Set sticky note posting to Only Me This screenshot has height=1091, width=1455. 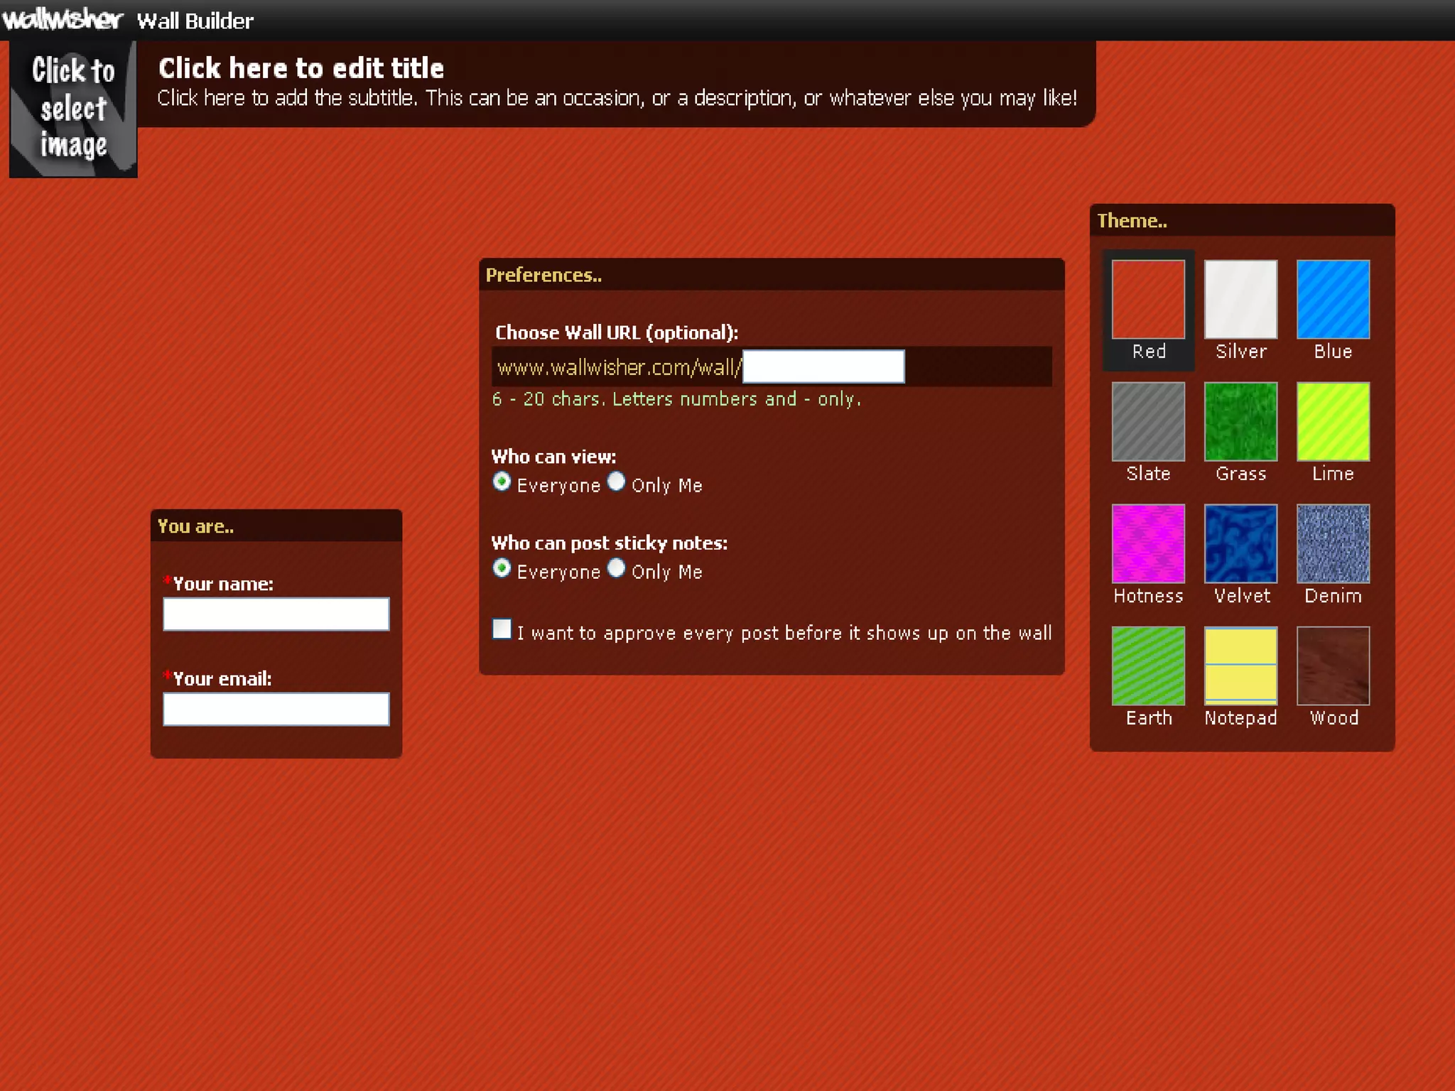(617, 569)
